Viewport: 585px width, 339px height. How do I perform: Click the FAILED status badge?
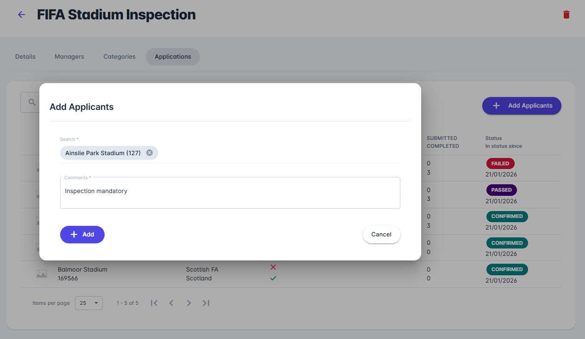[500, 163]
